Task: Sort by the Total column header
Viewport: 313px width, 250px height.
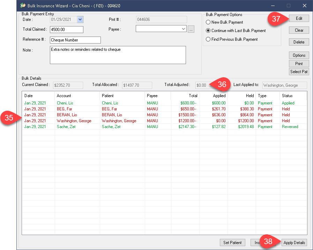Action: tap(185, 96)
